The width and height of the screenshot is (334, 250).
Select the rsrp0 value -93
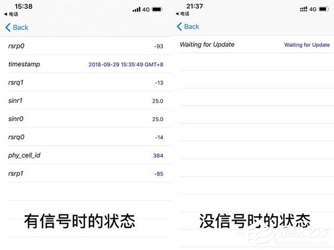(x=159, y=46)
